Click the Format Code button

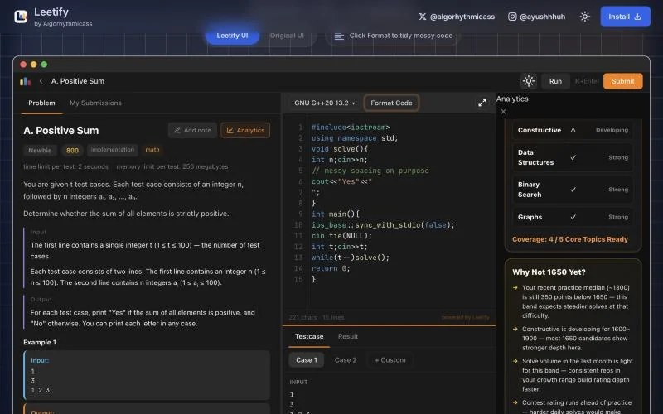pyautogui.click(x=391, y=103)
